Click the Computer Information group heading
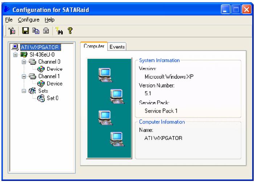The height and width of the screenshot is (182, 254). click(x=162, y=122)
